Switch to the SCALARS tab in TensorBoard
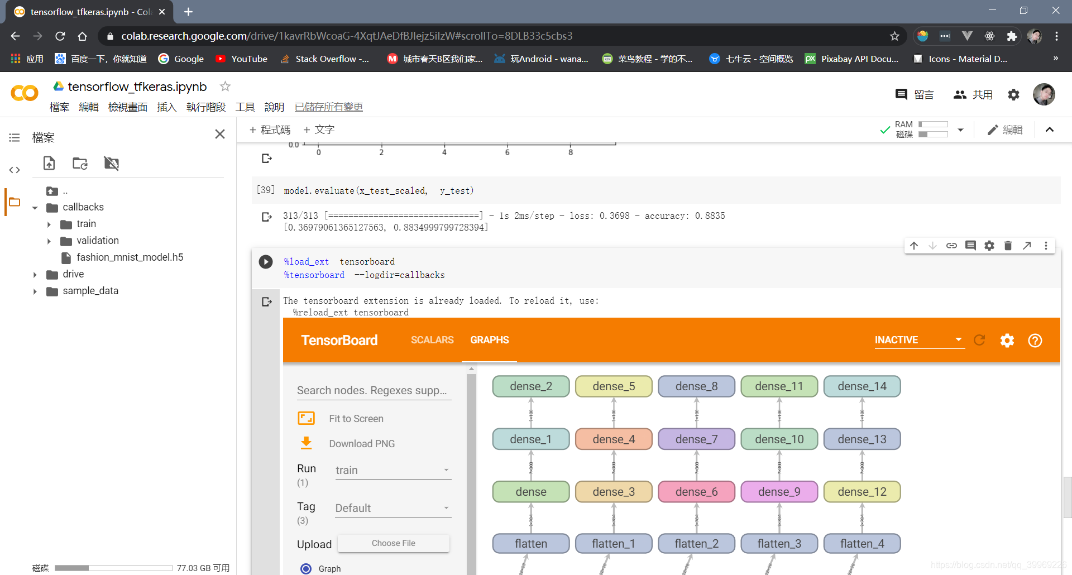This screenshot has width=1072, height=575. tap(432, 340)
